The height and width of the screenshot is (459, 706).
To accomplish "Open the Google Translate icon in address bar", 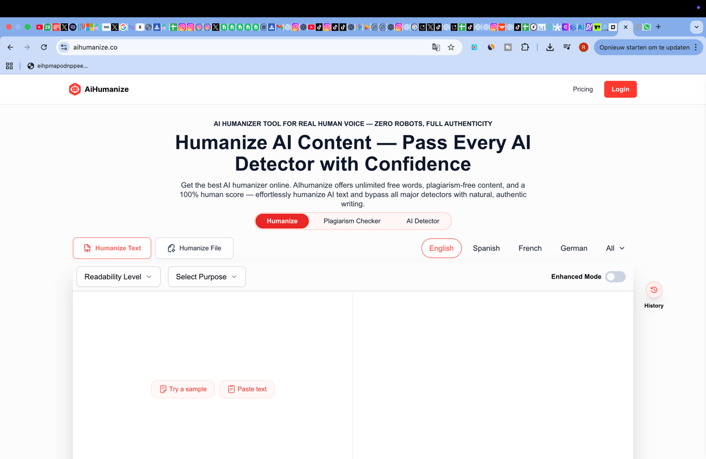I will (x=435, y=47).
